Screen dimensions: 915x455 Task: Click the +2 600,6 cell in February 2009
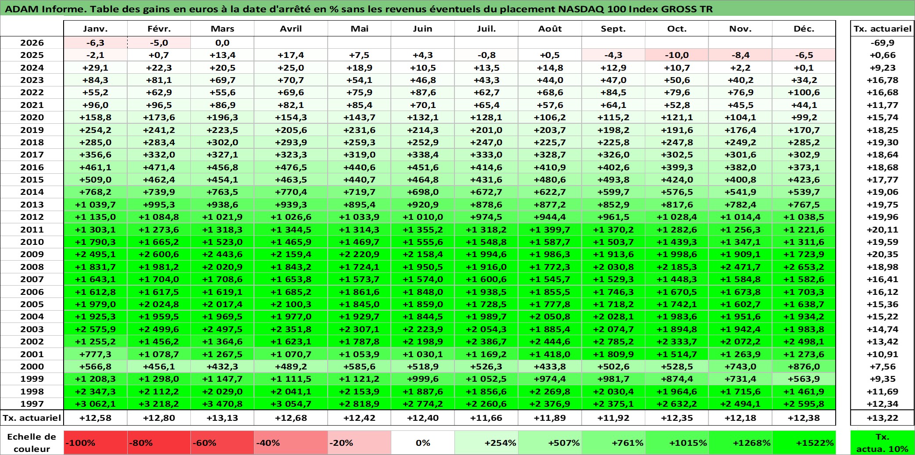coord(159,254)
